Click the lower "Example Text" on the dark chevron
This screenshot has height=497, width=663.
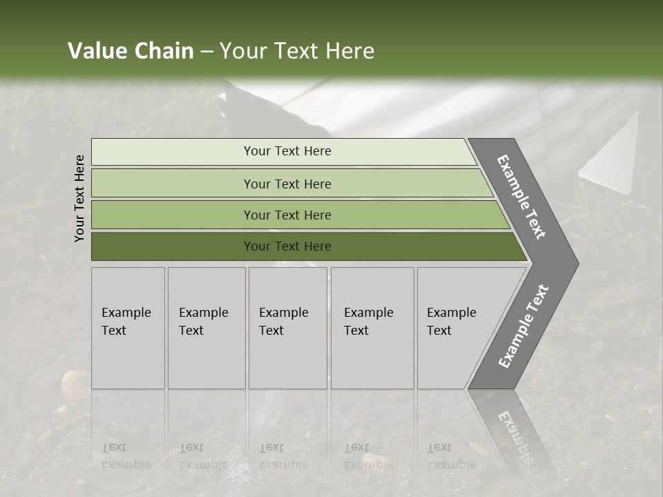click(523, 327)
